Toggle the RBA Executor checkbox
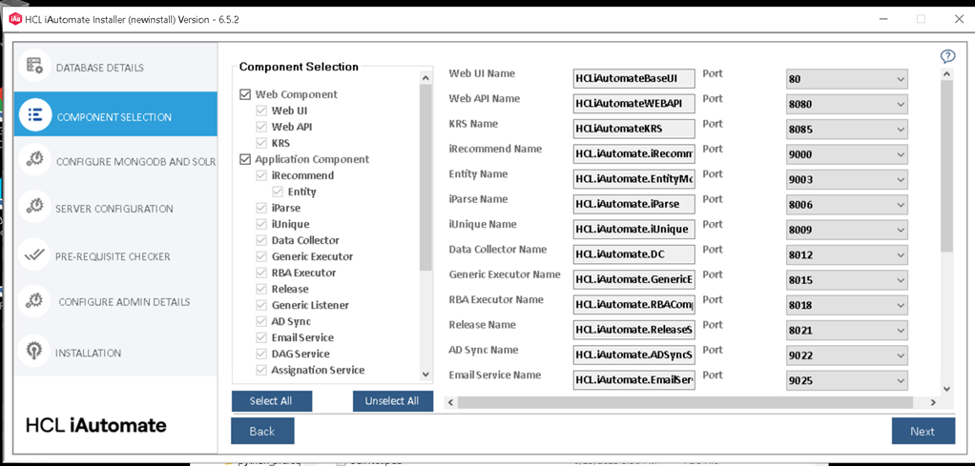 (x=261, y=273)
